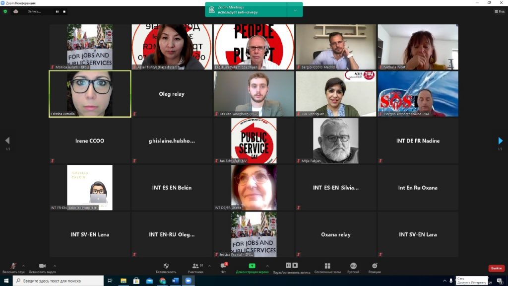Stop video with Остановить видео
Viewport: 508px width, 286px height.
[x=42, y=266]
